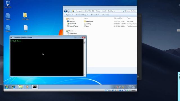Open the address bar history dropdown arrow
This screenshot has height=101, width=180.
121,11
